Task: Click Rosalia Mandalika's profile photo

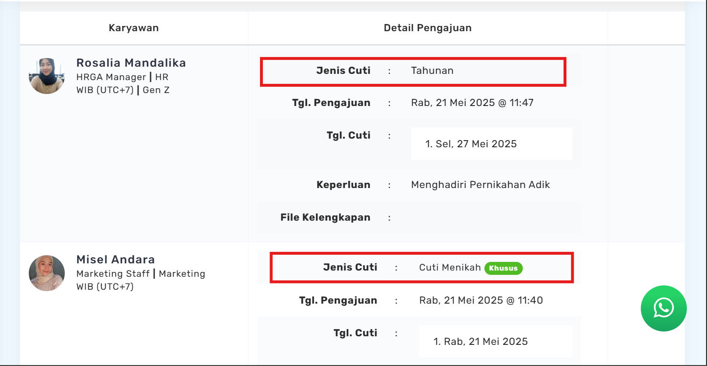Action: (x=47, y=76)
